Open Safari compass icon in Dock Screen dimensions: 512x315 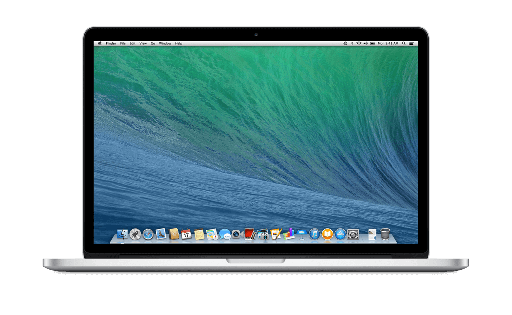click(x=148, y=234)
